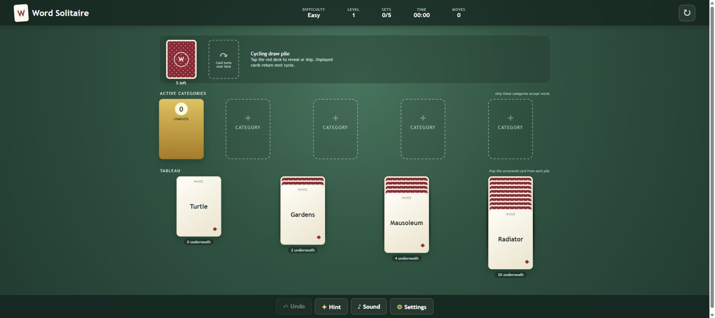Screen dimensions: 715x318
Task: Click the '2 underneath' label
Action: click(x=303, y=250)
